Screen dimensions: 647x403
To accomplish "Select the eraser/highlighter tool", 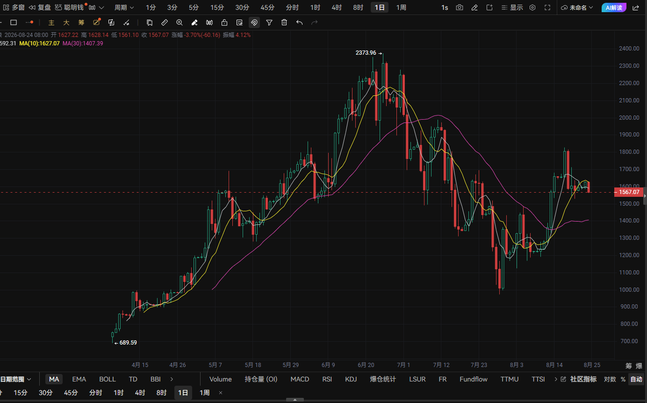I will click(x=194, y=22).
